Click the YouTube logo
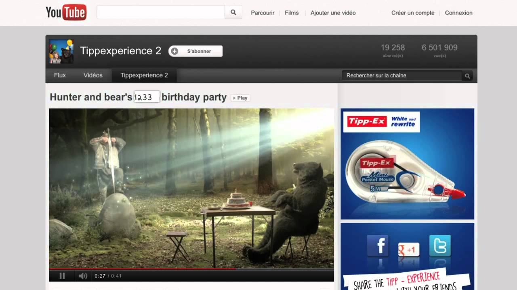The image size is (517, 290). pyautogui.click(x=66, y=12)
